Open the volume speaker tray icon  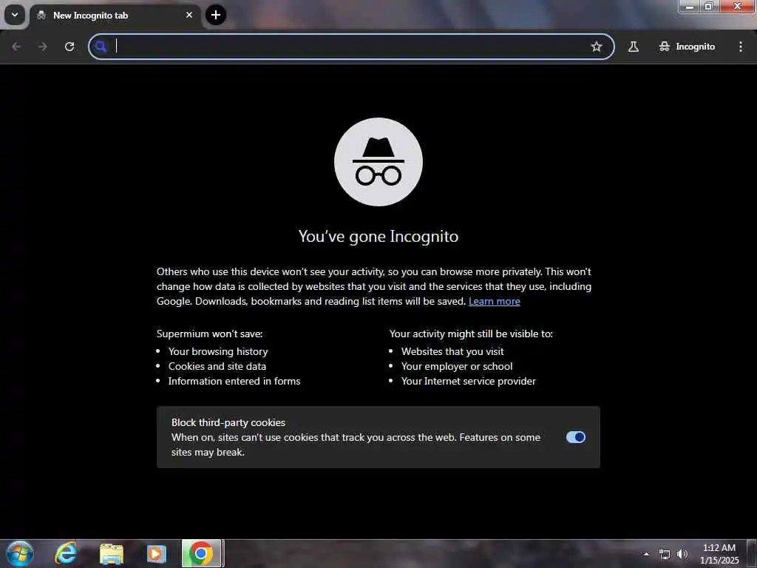click(x=682, y=555)
